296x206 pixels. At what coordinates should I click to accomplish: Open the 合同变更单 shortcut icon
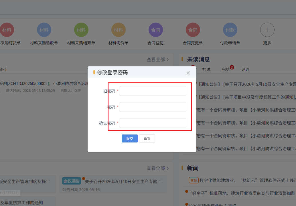[x=193, y=30]
